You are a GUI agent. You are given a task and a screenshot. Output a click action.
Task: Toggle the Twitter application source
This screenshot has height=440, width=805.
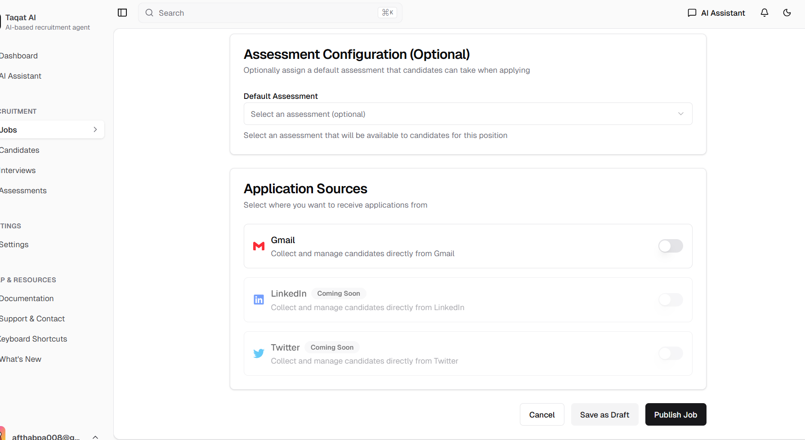click(x=670, y=353)
